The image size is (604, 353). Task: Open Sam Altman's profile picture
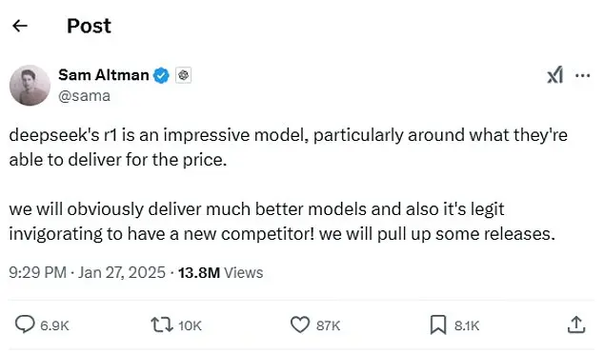pyautogui.click(x=30, y=86)
